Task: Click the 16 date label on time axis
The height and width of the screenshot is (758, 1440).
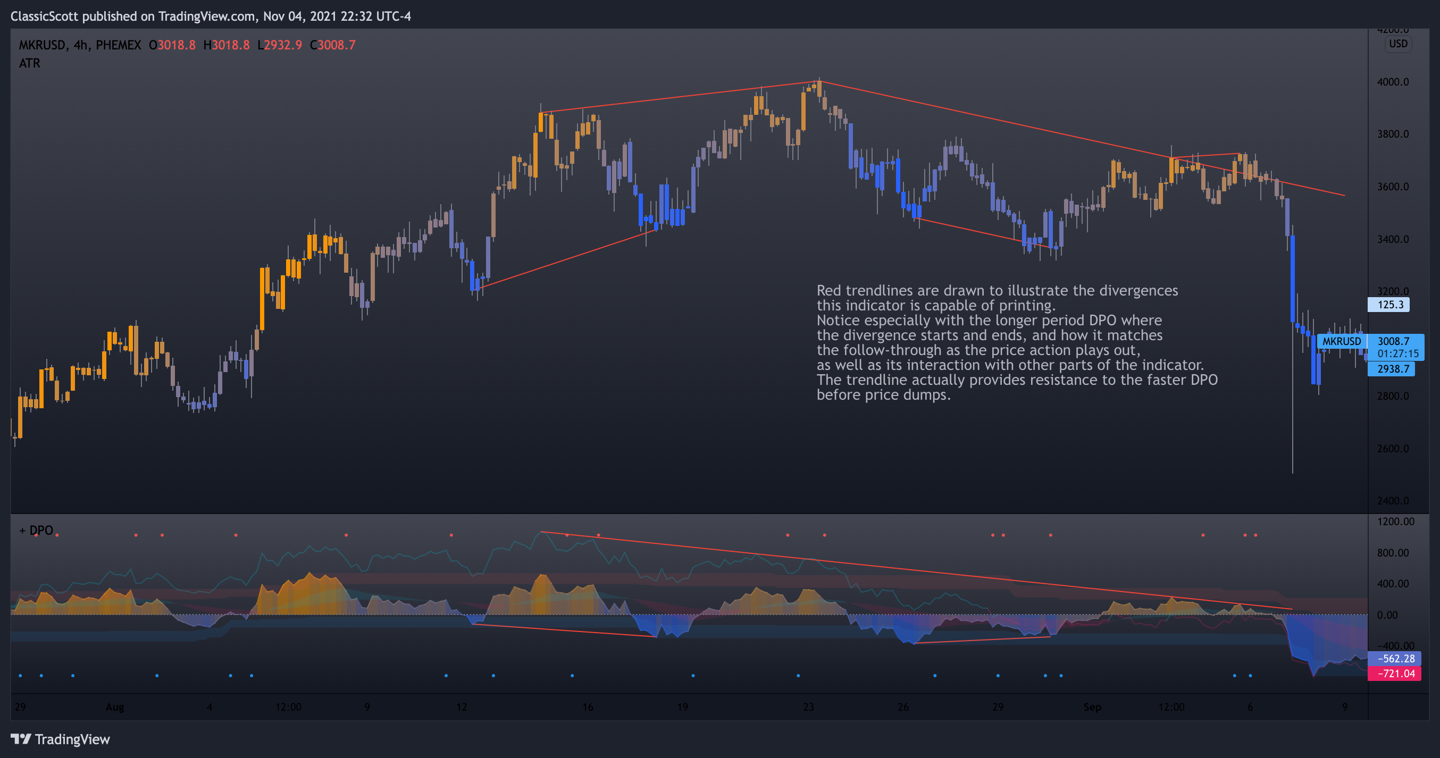Action: (x=588, y=707)
